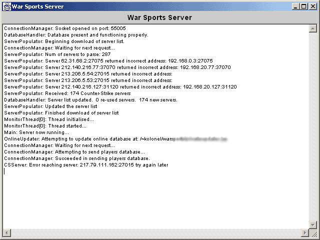Click the CSServer error reaching server line
Image resolution: width=320 pixels, height=240 pixels.
pos(86,165)
